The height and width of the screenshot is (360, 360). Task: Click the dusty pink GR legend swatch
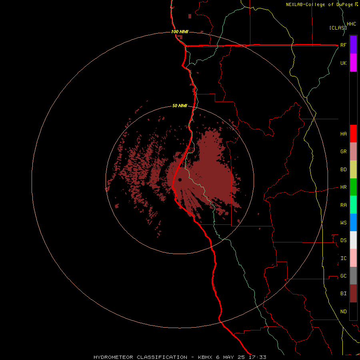tap(353, 152)
